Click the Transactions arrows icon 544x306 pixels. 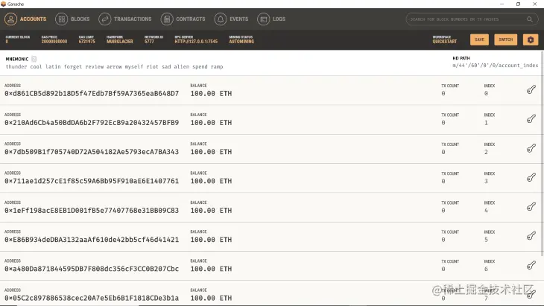pyautogui.click(x=104, y=19)
